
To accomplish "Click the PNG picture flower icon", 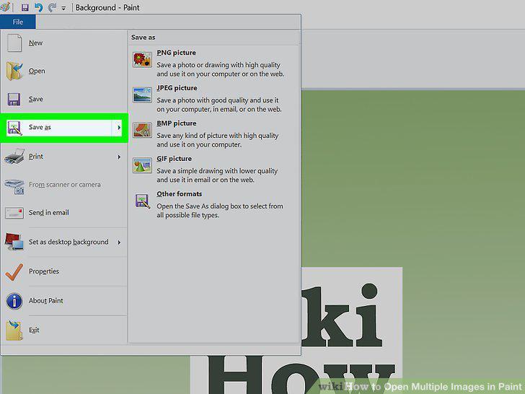I will click(x=142, y=60).
